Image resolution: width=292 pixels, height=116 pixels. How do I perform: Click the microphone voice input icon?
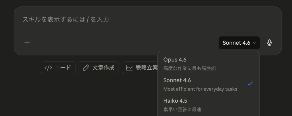[x=269, y=43]
